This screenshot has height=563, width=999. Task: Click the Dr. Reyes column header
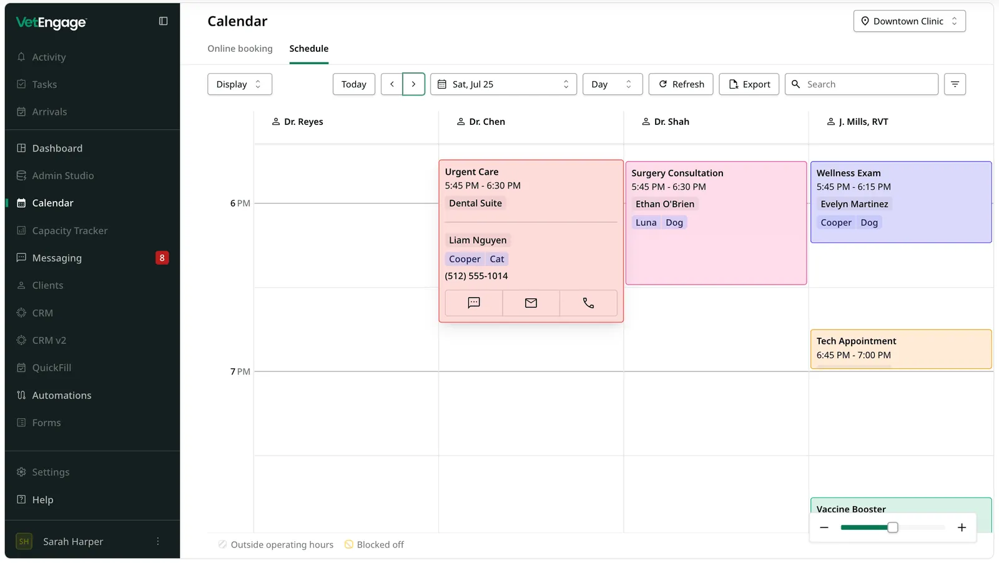297,122
